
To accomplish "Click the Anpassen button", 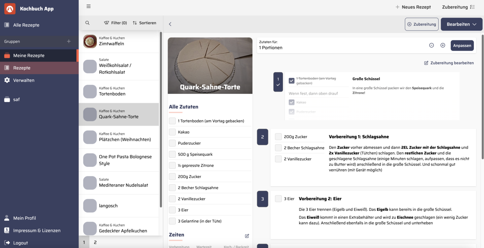I will (x=462, y=46).
